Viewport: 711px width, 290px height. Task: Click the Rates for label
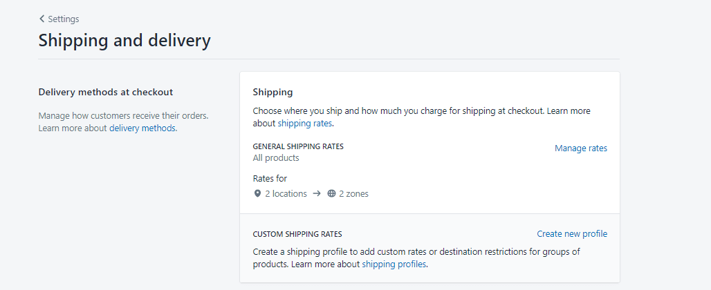point(270,178)
